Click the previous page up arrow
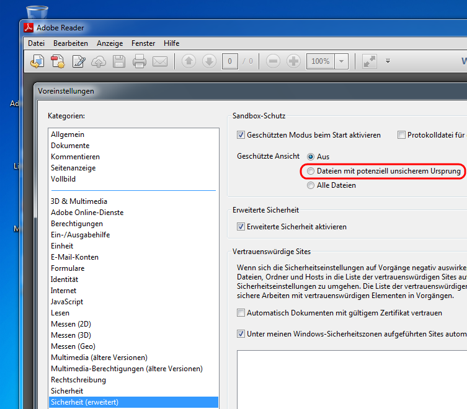The width and height of the screenshot is (467, 409). pos(189,61)
